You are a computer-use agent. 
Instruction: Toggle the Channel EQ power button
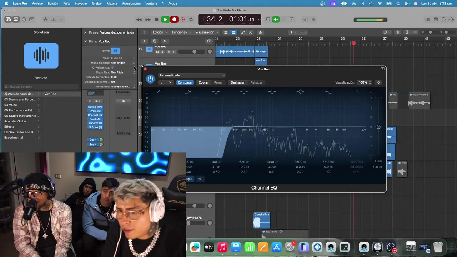150,79
